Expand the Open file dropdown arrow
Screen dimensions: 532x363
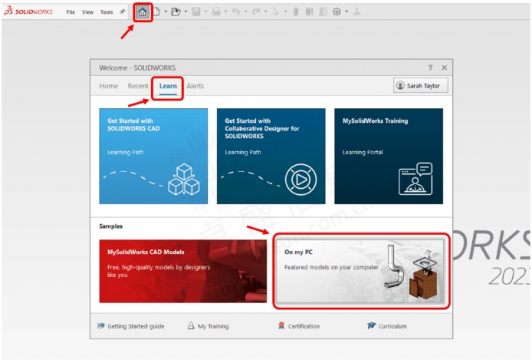click(186, 12)
